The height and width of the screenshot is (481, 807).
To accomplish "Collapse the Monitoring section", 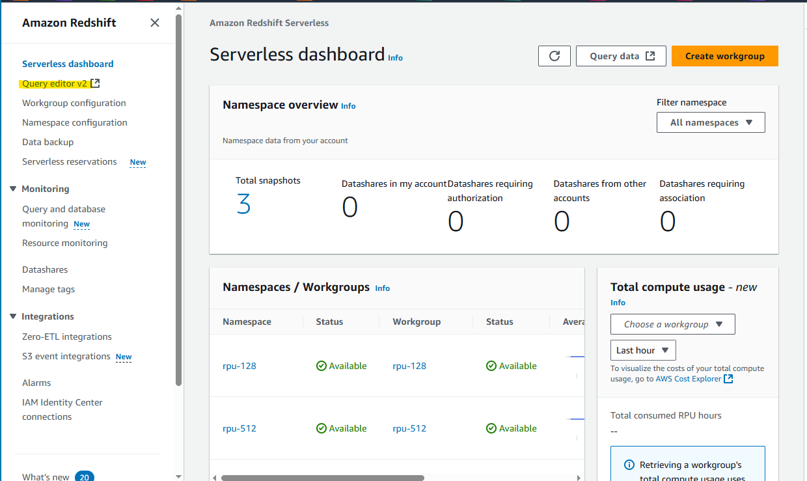I will point(13,189).
